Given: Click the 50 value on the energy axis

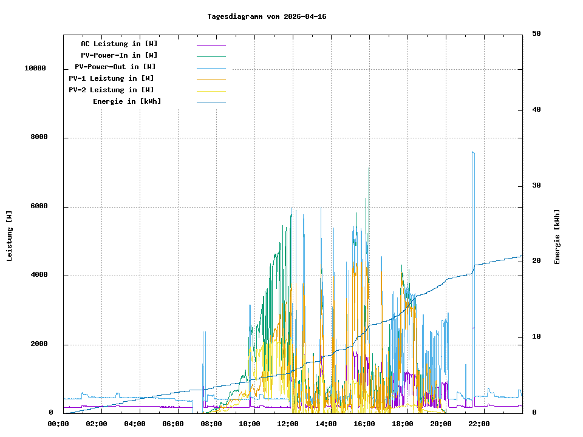Looking at the screenshot, I should 536,34.
